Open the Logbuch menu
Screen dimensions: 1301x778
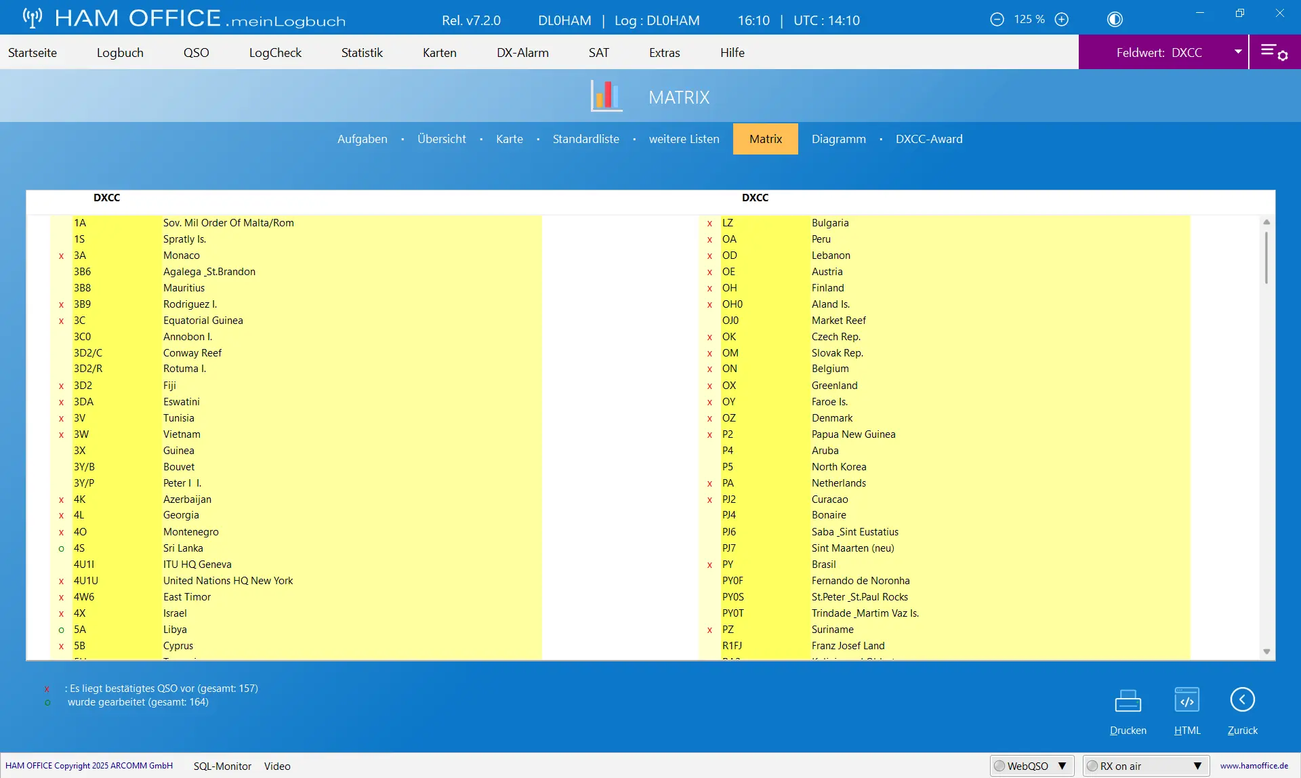tap(120, 53)
